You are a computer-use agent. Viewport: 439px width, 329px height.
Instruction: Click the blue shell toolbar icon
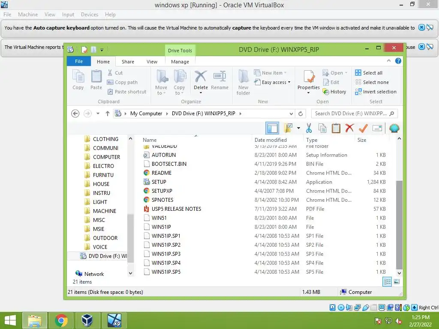[x=394, y=128]
